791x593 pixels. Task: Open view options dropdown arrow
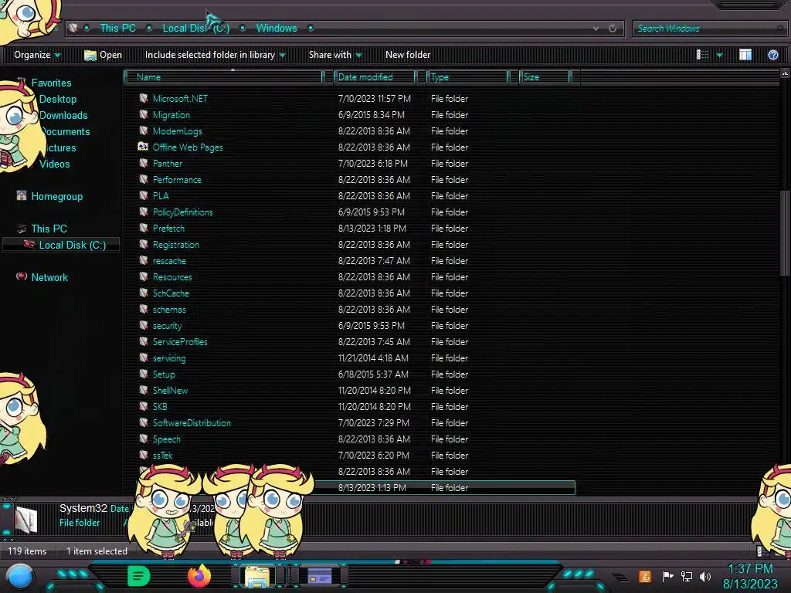pos(720,55)
